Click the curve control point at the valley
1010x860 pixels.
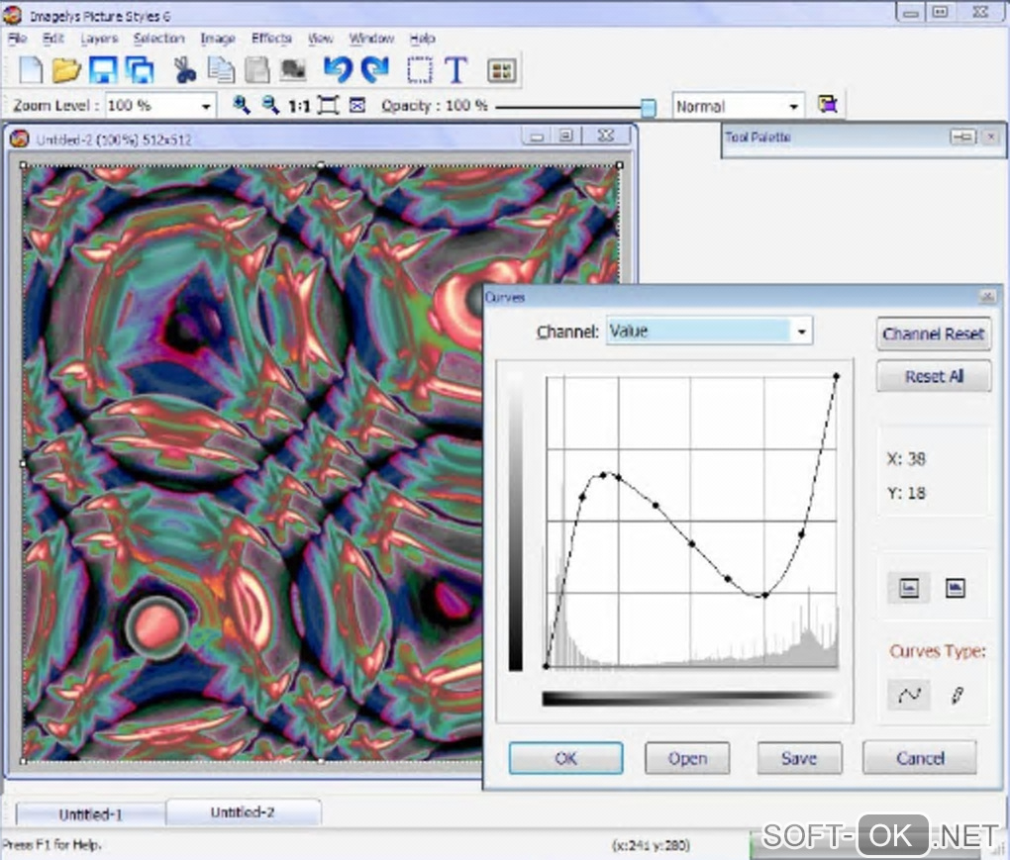point(765,596)
